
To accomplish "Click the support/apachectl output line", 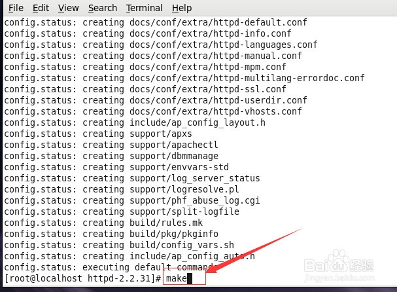I will click(x=111, y=145).
